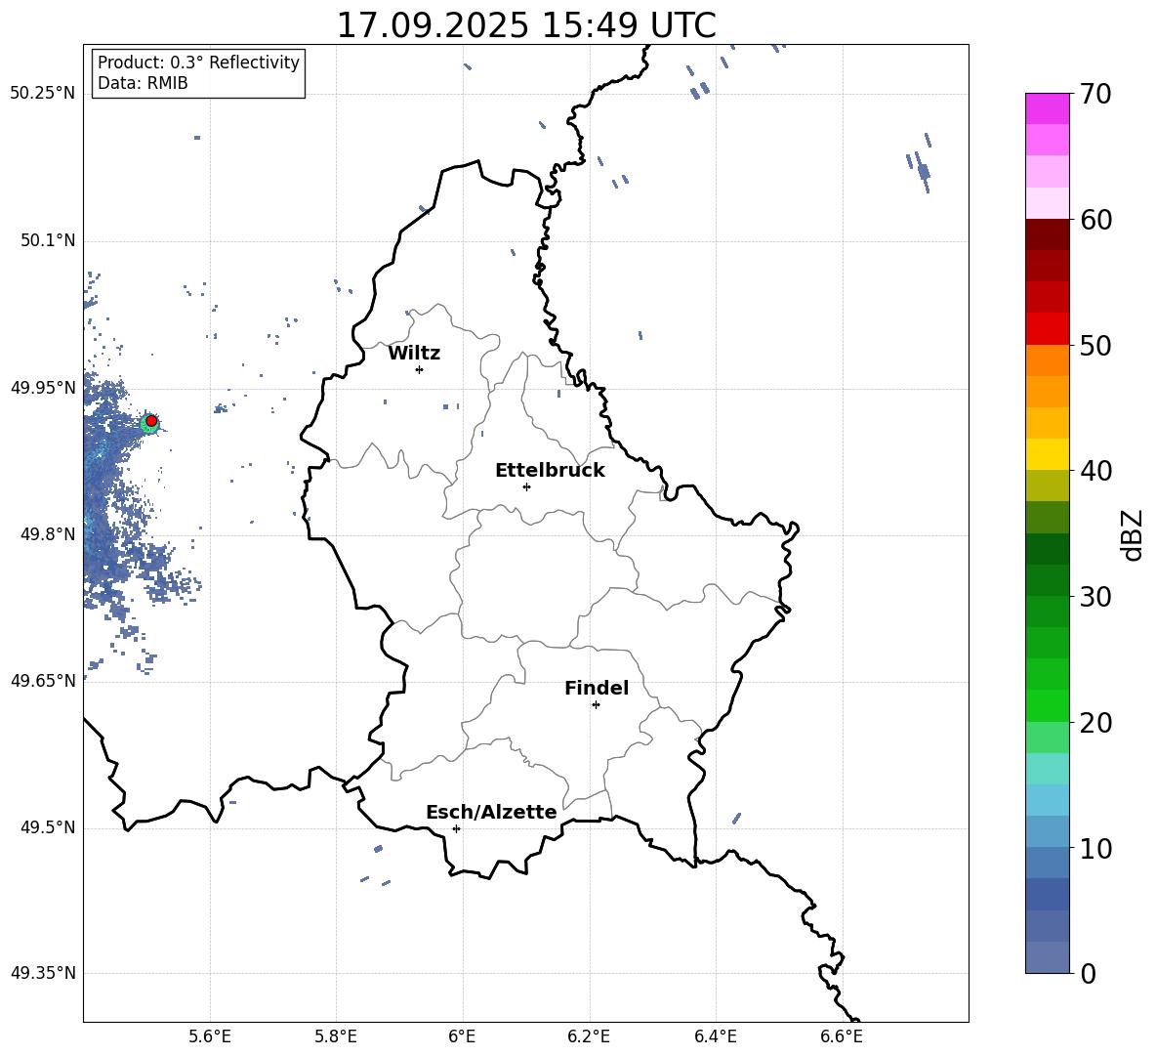Click the Ettelbruck label

point(550,471)
